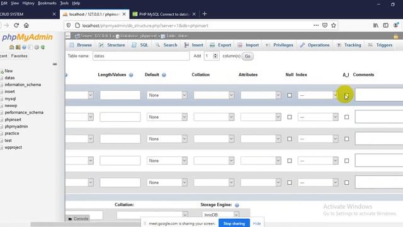Hide the screen sharing notice
Screen dimensions: 403x227
(x=257, y=223)
